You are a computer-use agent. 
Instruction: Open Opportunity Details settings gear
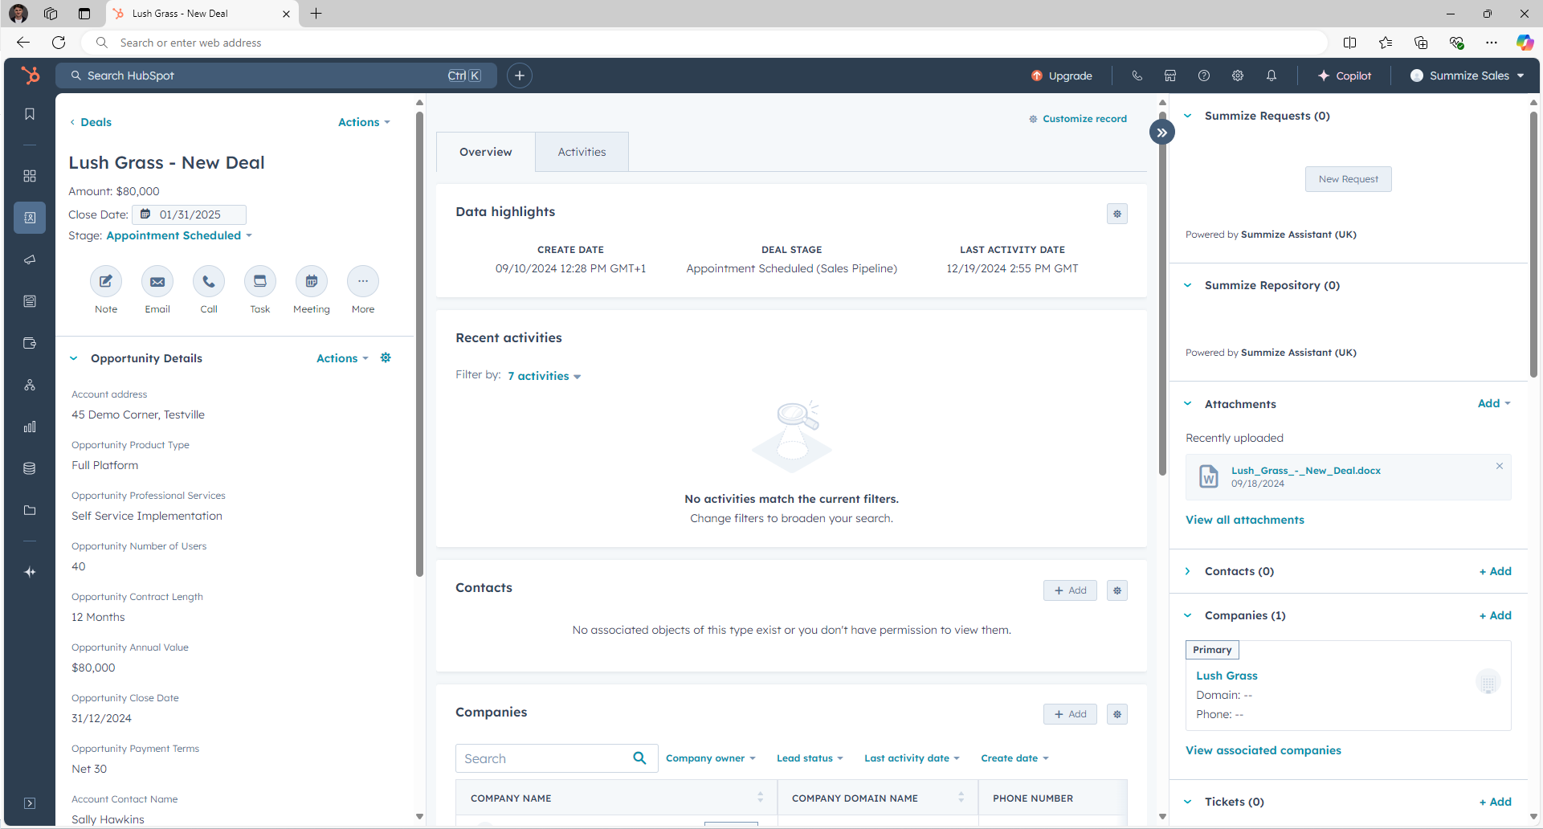[386, 357]
